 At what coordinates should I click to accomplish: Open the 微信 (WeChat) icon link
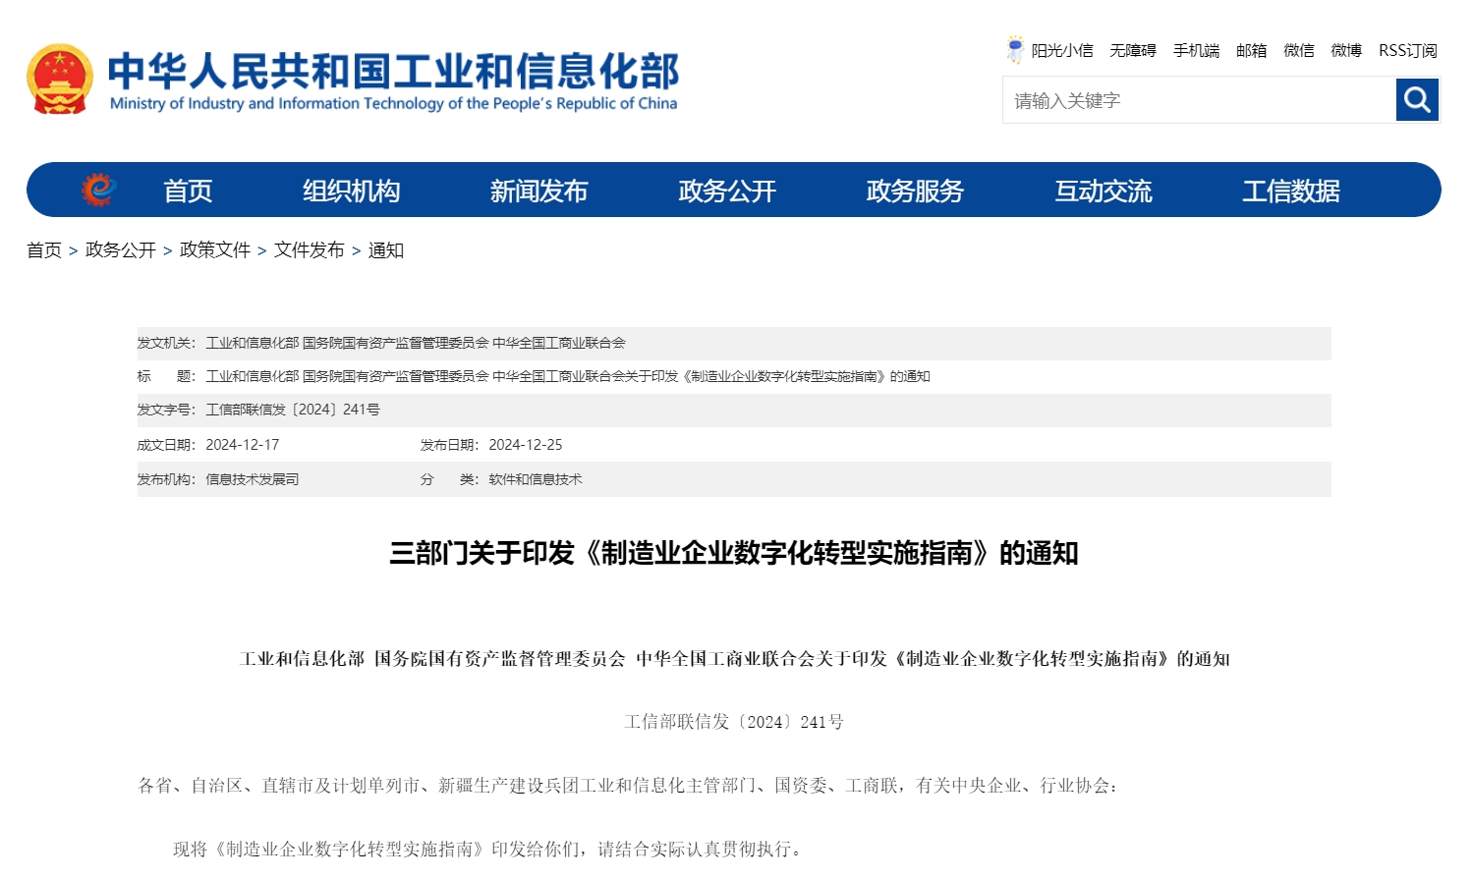point(1298,50)
